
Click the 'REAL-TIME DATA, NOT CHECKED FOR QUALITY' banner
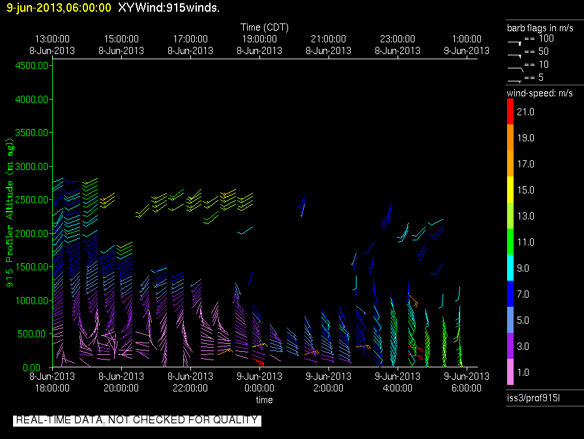[137, 420]
